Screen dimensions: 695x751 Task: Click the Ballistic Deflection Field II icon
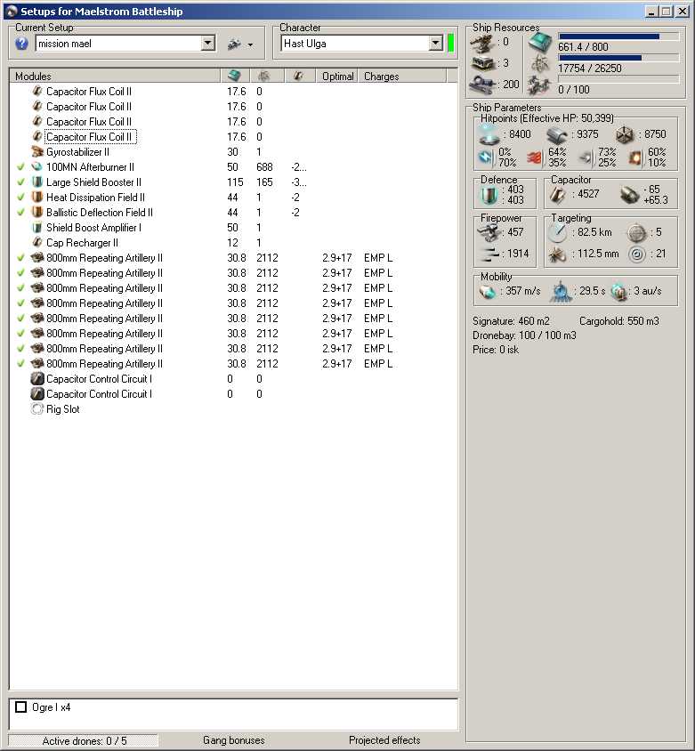coord(37,212)
